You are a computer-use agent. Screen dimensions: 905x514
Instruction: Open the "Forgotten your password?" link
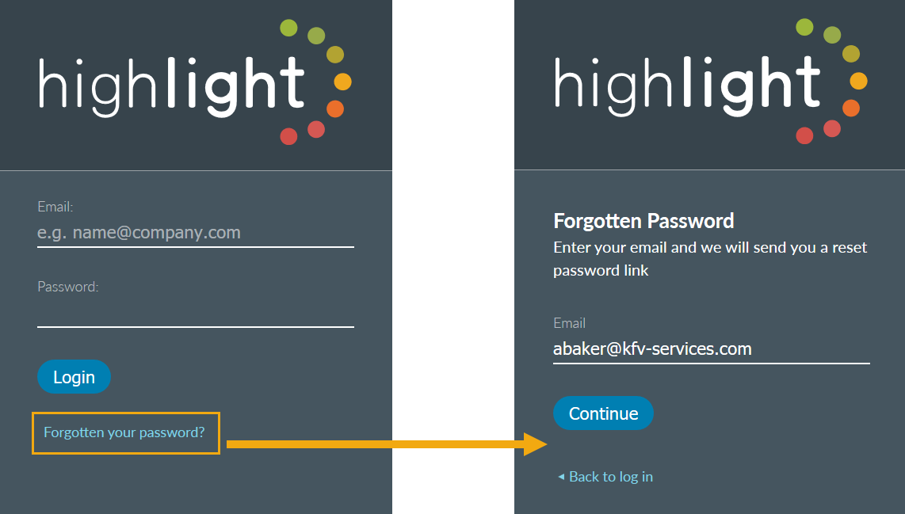[124, 432]
